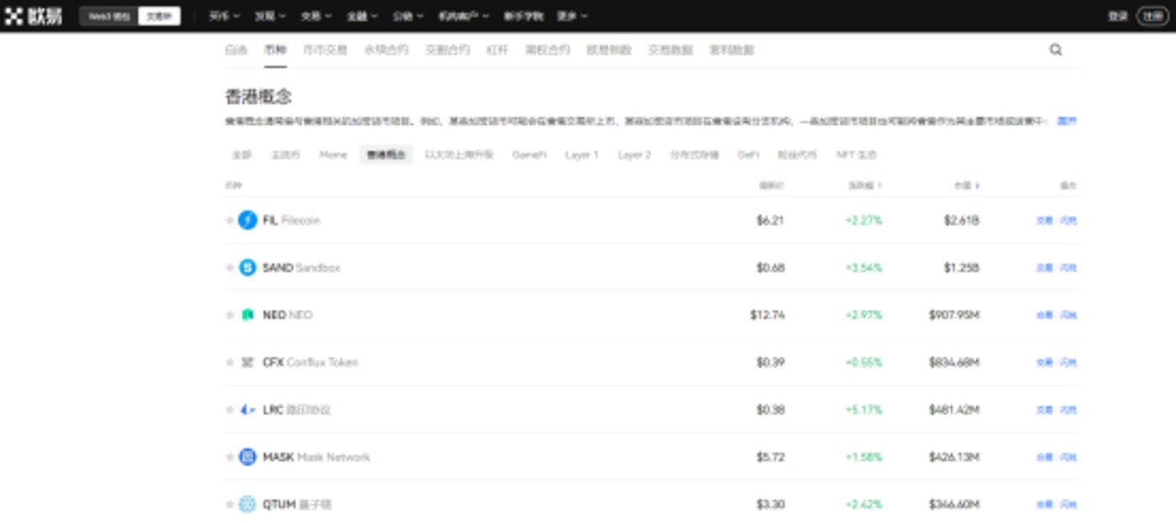Expand the 公链 dropdown menu
Image resolution: width=1176 pixels, height=523 pixels.
tap(408, 16)
